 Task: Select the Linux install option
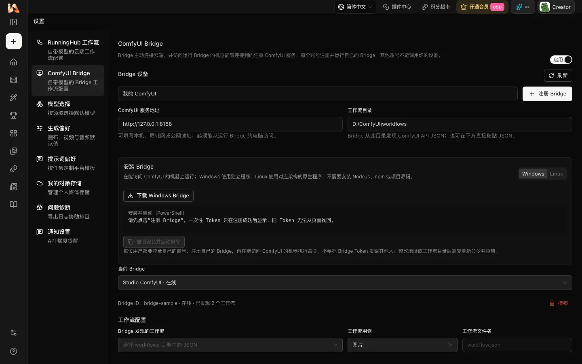coord(556,174)
